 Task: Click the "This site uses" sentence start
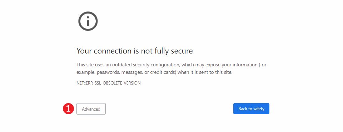click(x=88, y=65)
